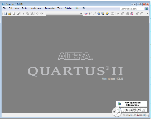Open the Window menu
151x119 pixels.
[x=69, y=8]
